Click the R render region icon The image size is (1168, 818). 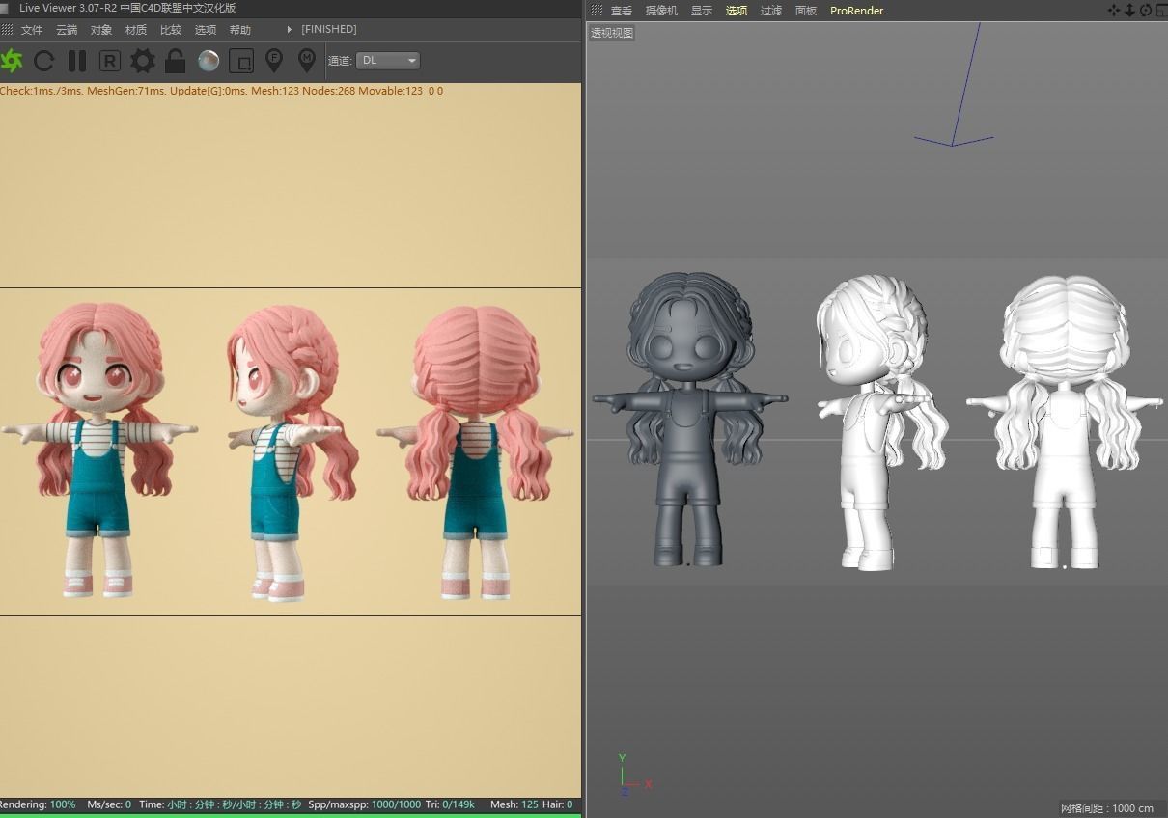(x=110, y=61)
